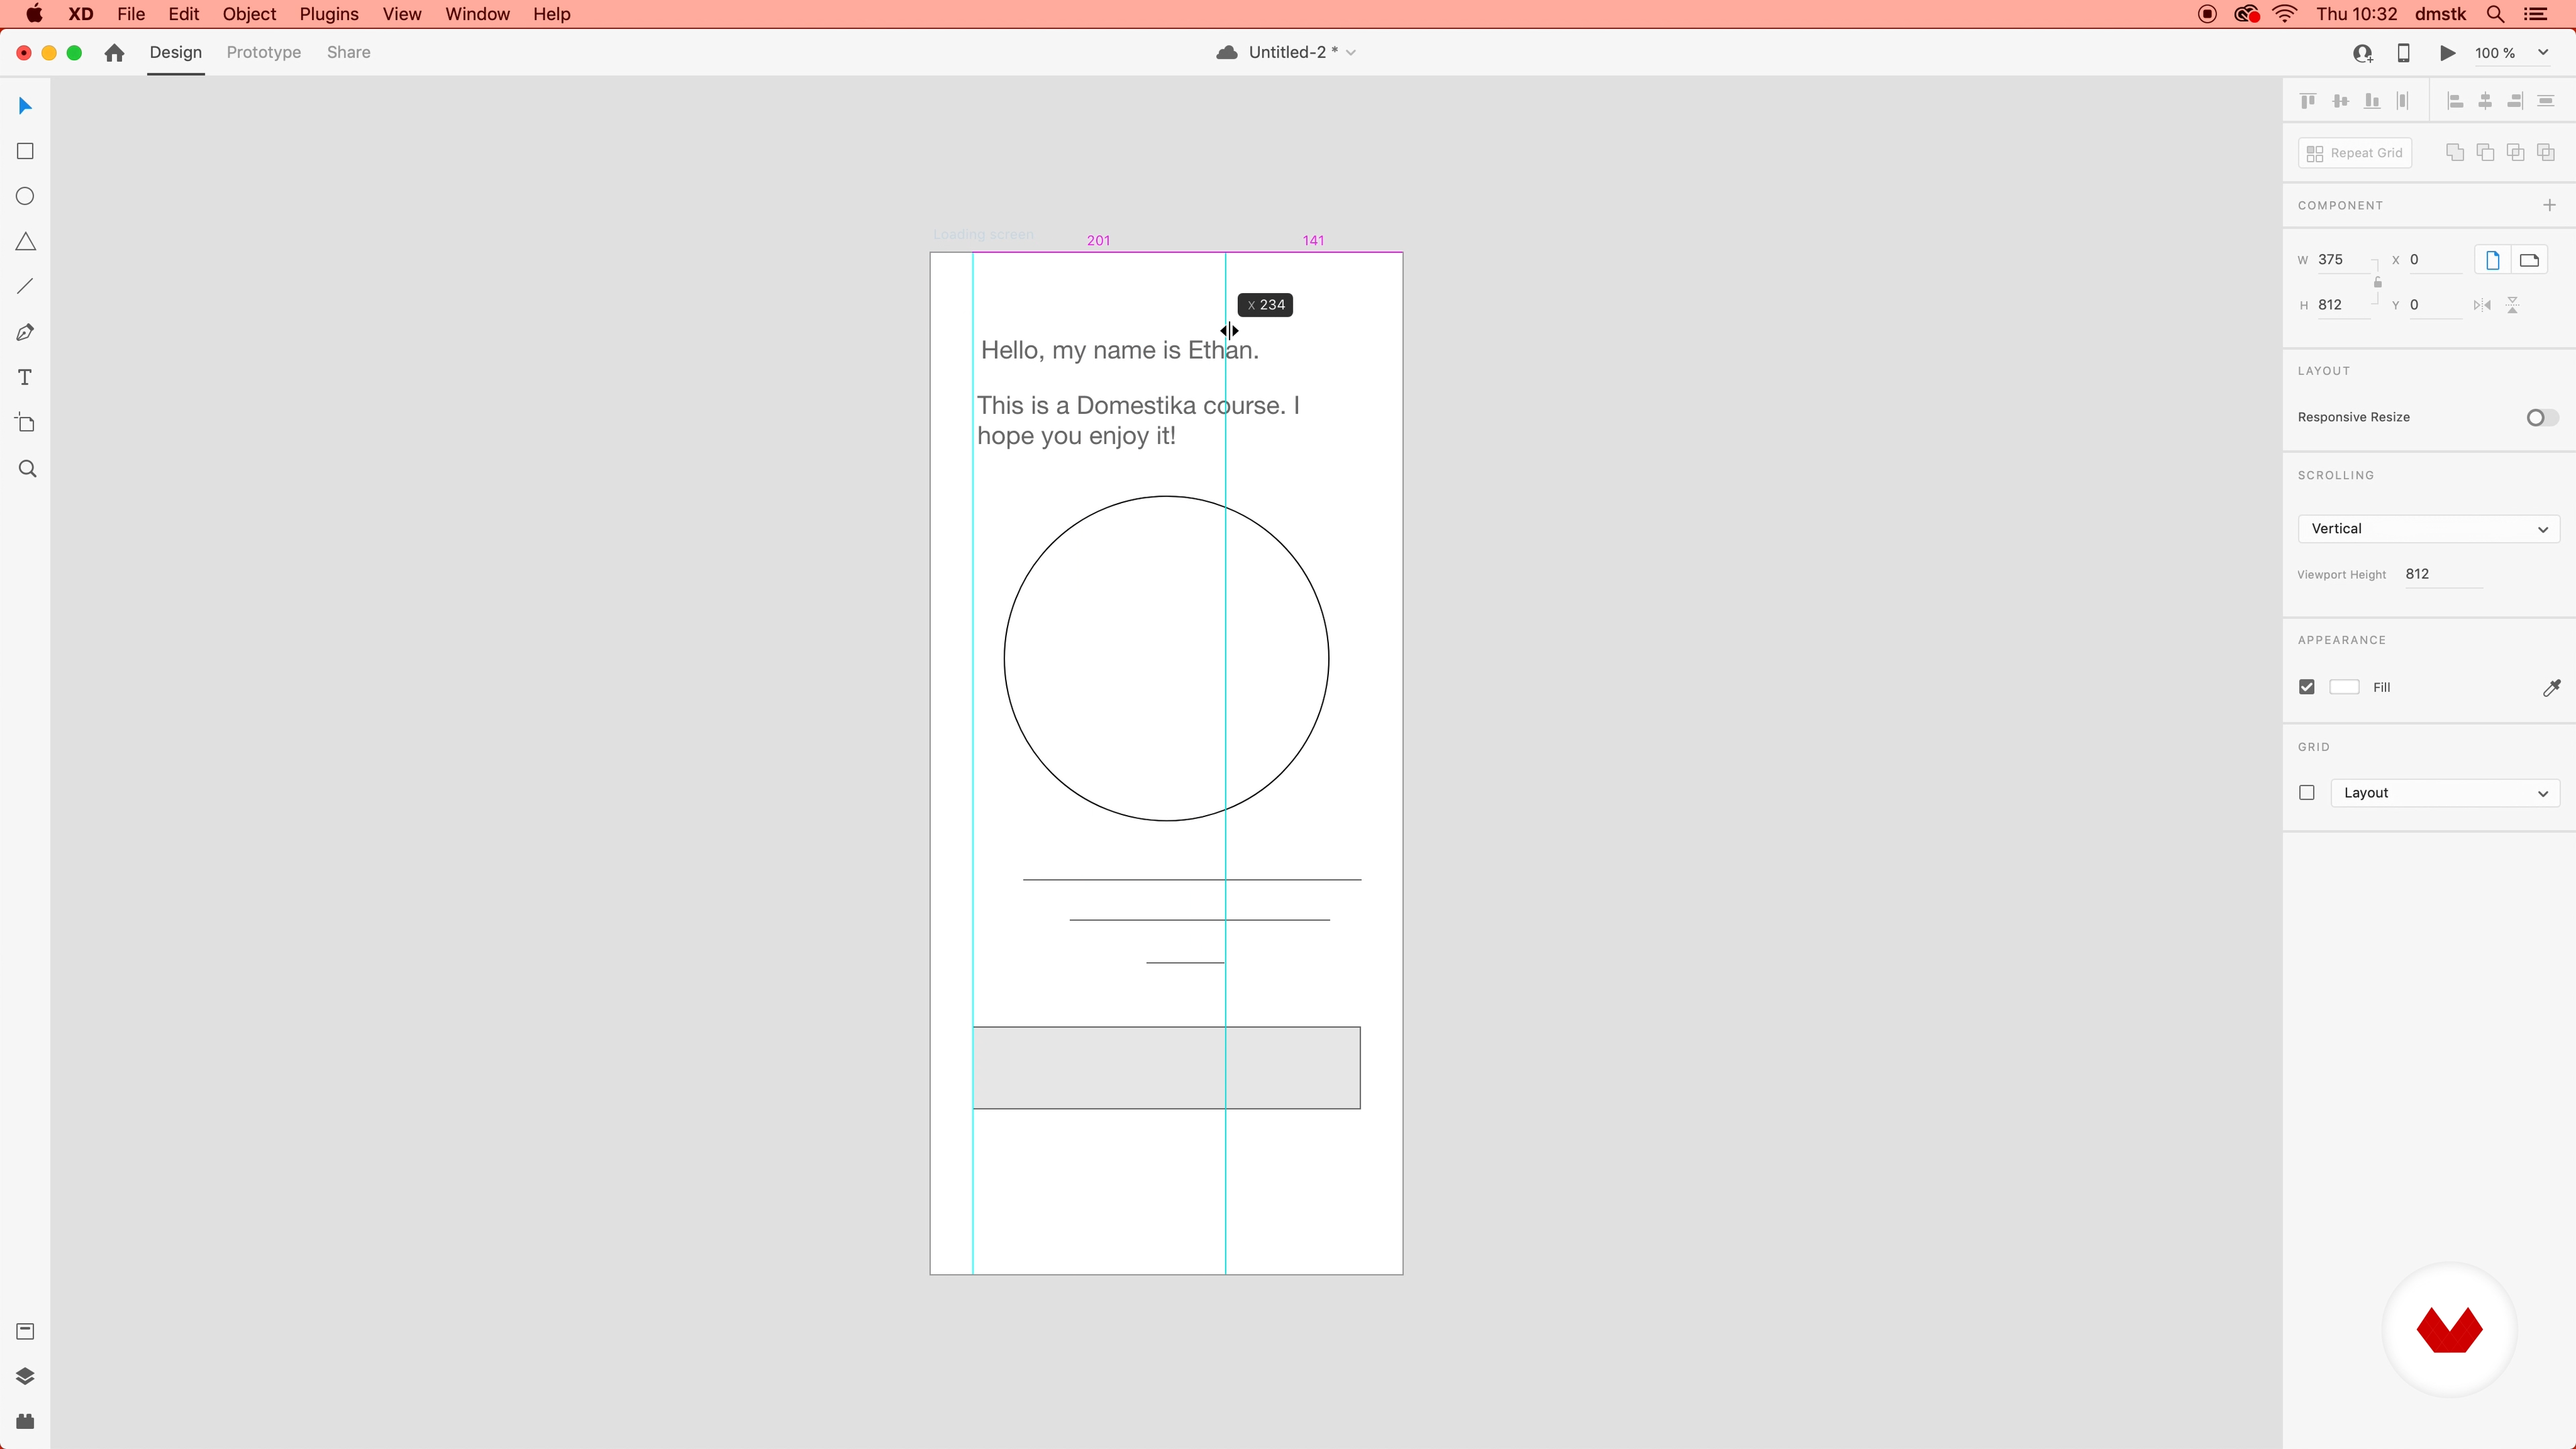Click the flip horizontally icon
Screen dimensions: 2576x1449
2482,305
